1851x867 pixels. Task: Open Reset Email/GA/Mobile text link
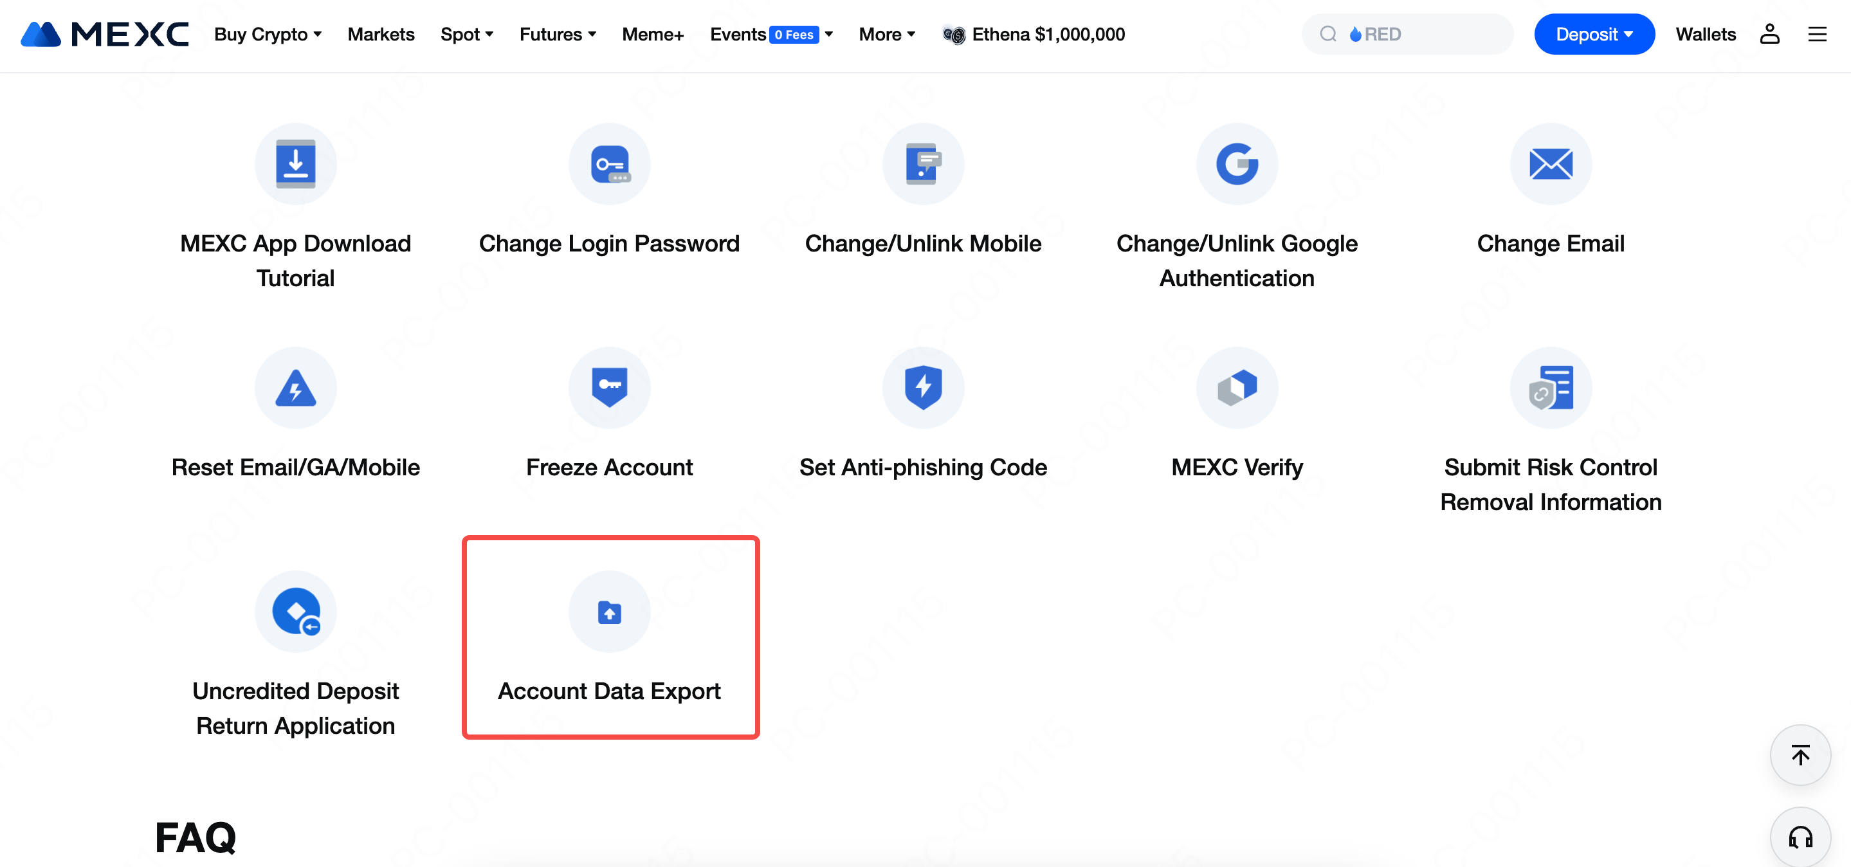pos(295,467)
